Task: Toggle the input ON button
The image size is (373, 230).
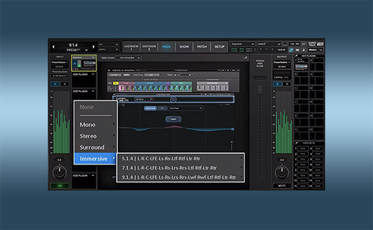Action: [x=60, y=185]
